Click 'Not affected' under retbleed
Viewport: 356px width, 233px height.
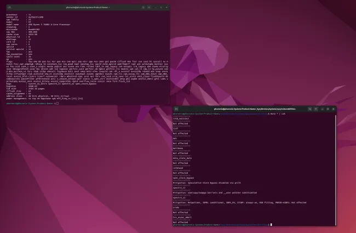[181, 173]
